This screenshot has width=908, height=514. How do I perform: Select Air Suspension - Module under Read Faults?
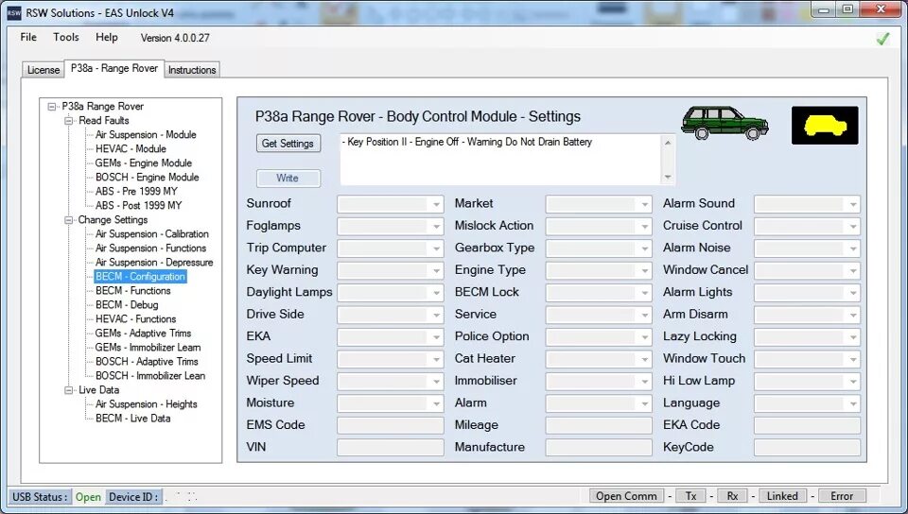coord(146,135)
